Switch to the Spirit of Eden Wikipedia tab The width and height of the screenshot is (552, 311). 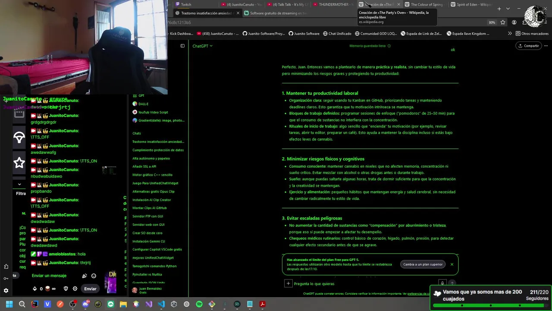pos(471,4)
